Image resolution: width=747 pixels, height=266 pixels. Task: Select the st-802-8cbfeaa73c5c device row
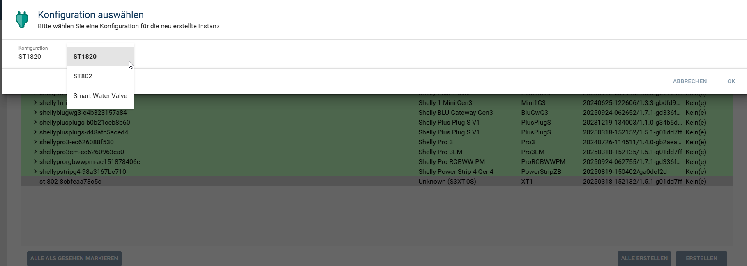coord(70,182)
